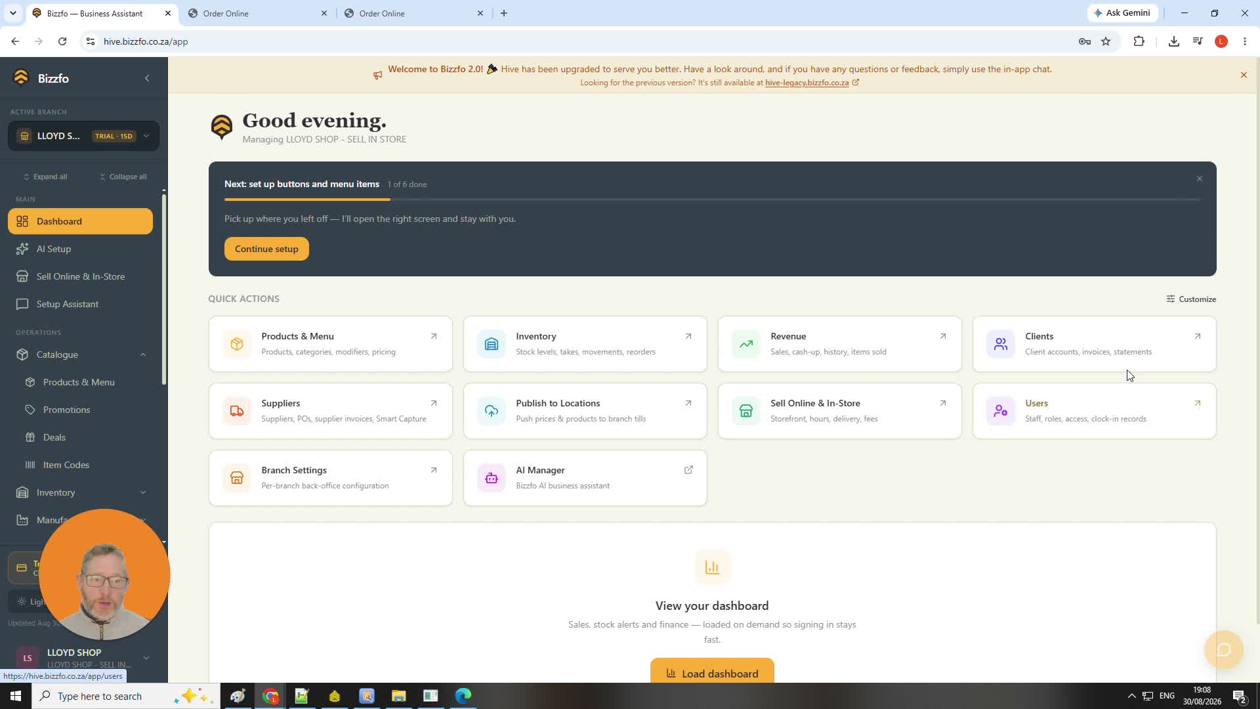Close the setup progress card

(1200, 179)
